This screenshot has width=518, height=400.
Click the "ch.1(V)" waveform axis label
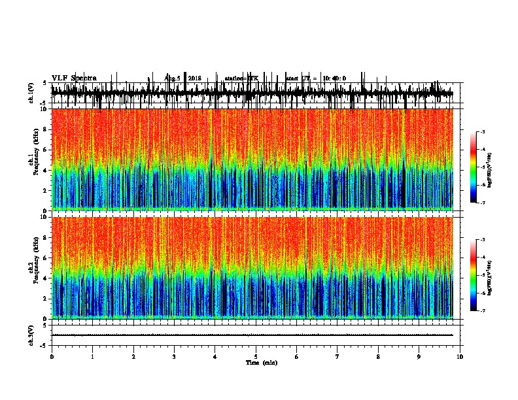pyautogui.click(x=31, y=93)
